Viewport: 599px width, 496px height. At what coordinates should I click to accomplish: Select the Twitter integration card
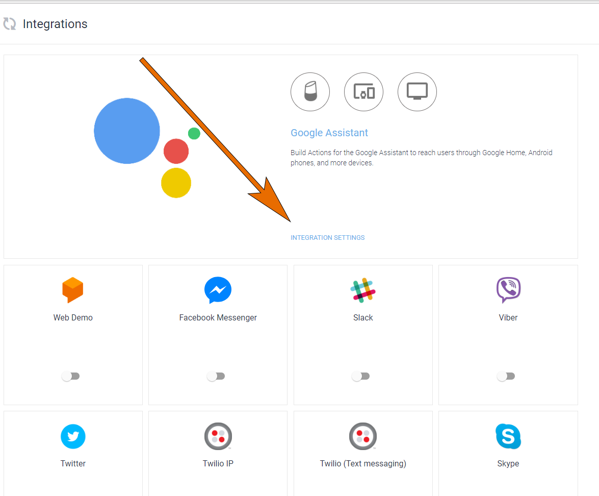73,453
